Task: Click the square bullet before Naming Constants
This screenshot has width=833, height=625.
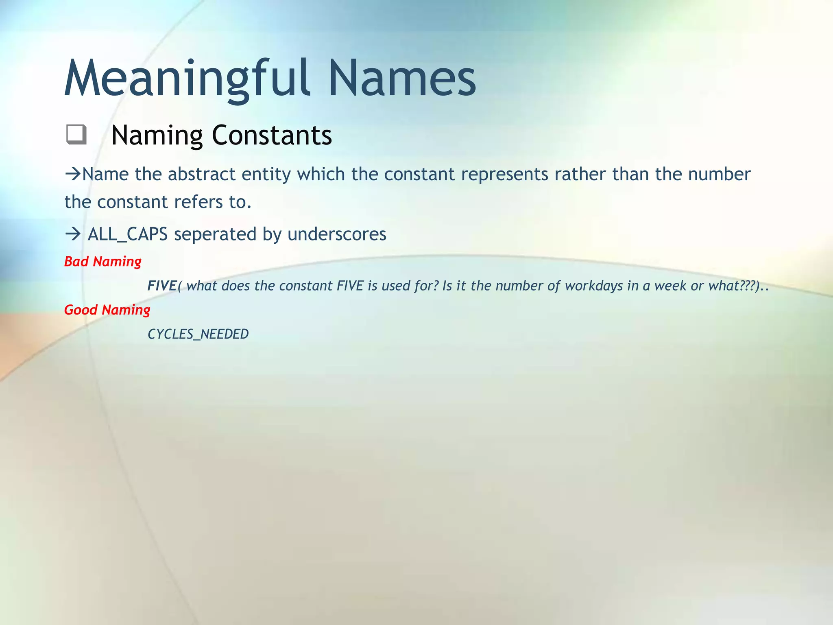Action: click(76, 135)
